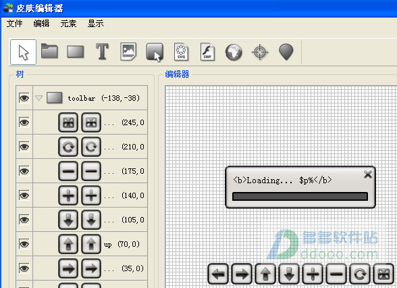
Task: Open the 文件 menu
Action: click(x=14, y=24)
